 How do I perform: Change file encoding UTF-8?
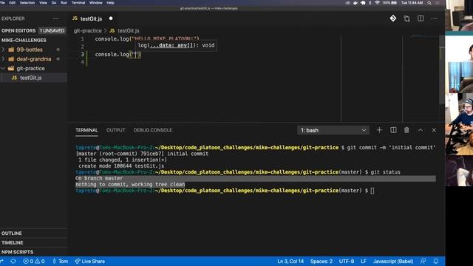[x=347, y=261]
